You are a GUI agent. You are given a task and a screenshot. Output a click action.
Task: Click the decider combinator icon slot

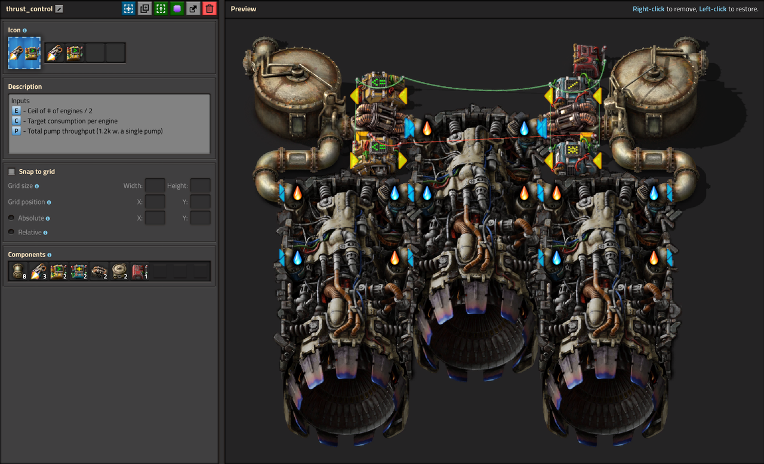[x=75, y=53]
